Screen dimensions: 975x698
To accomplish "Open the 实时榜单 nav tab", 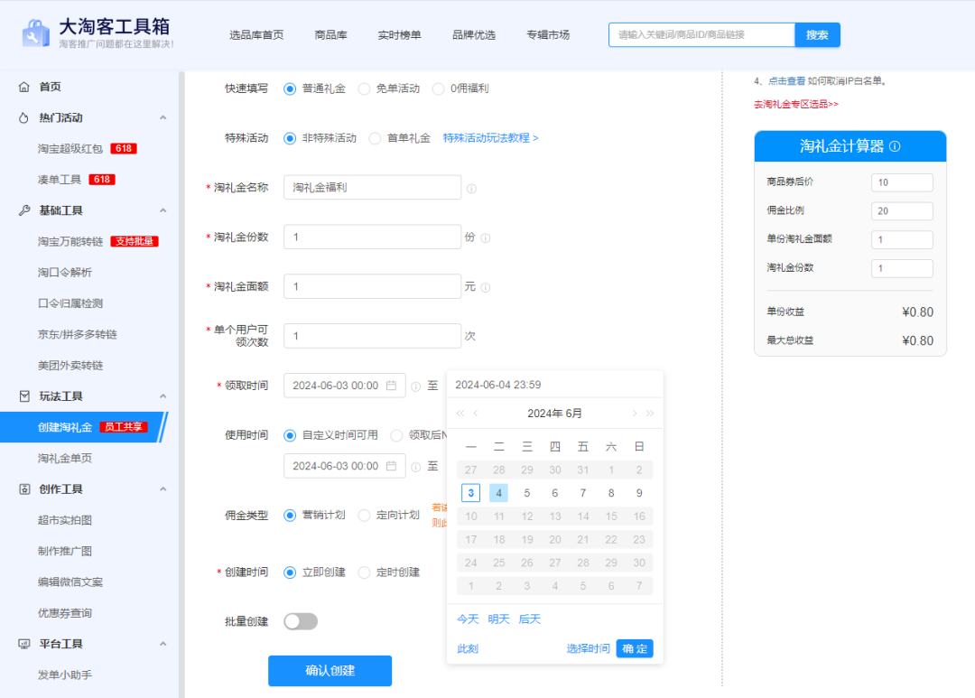I will pos(399,35).
